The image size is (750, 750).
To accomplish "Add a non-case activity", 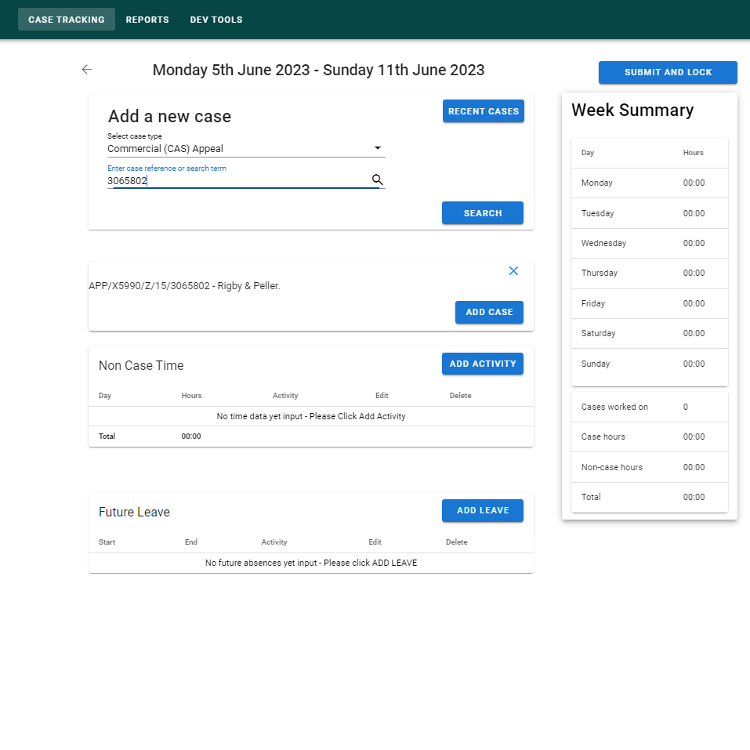I will (483, 364).
